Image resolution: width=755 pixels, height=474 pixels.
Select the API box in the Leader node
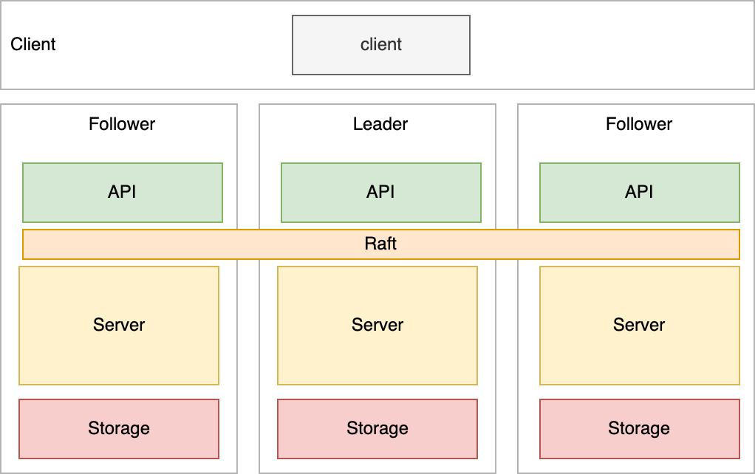coord(380,193)
